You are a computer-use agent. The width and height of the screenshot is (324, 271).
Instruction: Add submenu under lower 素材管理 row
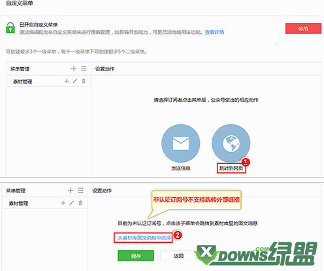[x=63, y=203]
